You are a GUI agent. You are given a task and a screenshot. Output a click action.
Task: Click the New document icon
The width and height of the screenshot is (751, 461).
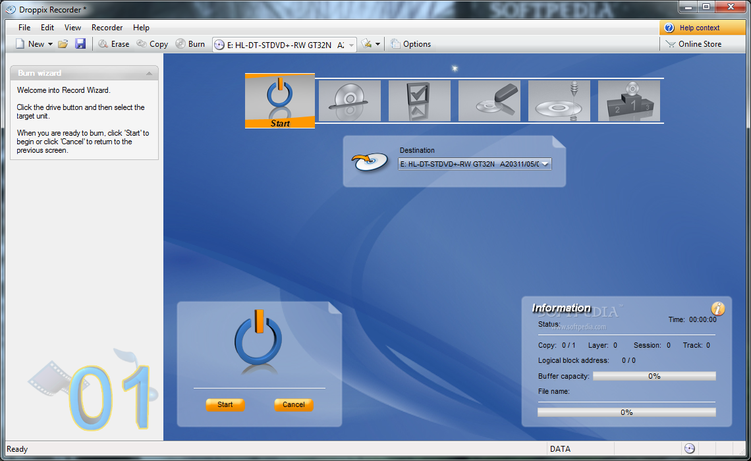(20, 44)
